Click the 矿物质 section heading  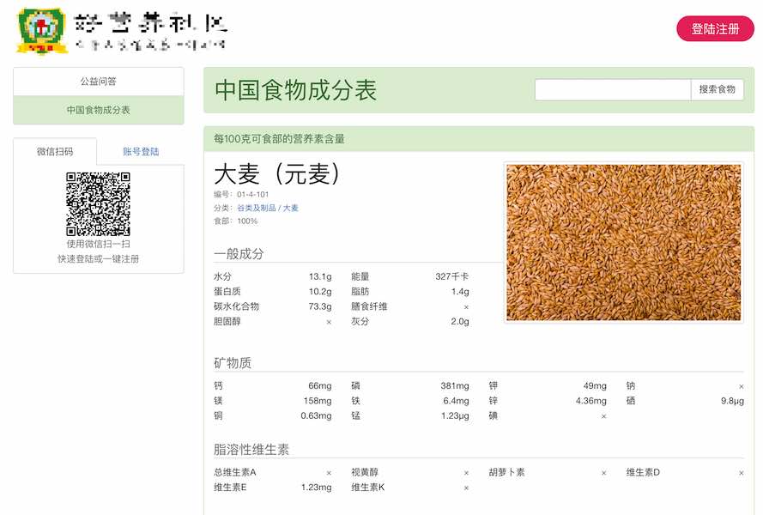pyautogui.click(x=233, y=363)
